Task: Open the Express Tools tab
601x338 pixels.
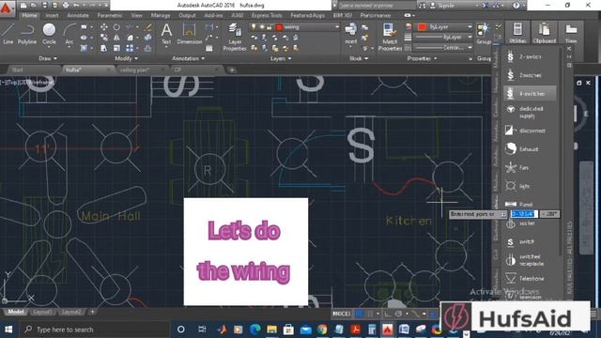Action: (x=267, y=15)
